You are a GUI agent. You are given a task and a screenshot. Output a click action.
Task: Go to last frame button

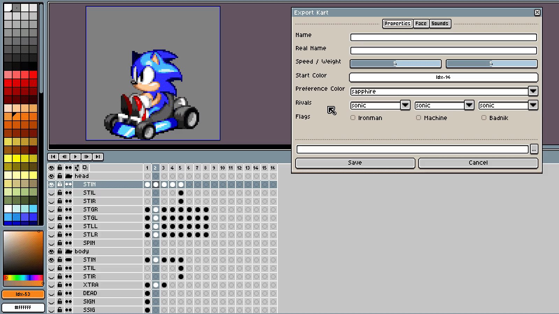97,157
